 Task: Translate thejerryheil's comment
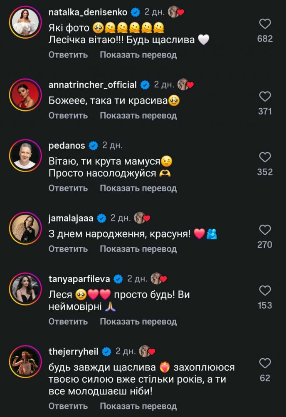tap(138, 406)
